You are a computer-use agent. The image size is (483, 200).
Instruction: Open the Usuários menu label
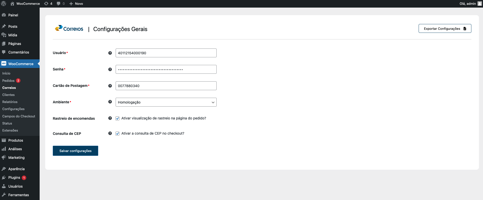(15, 186)
